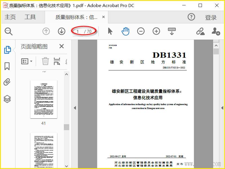Select the thumbnail below page 41

44,150
